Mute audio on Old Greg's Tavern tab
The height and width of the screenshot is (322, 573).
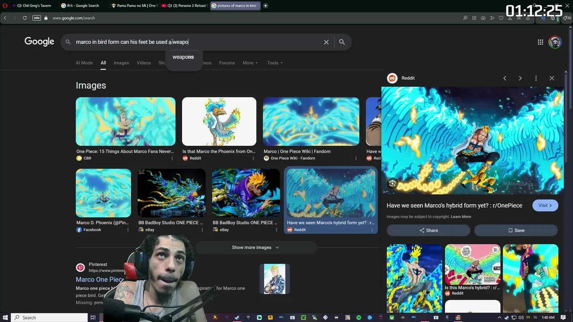click(19, 6)
